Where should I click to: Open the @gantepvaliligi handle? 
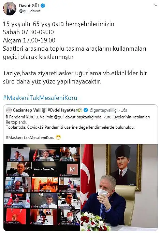pyautogui.click(x=104, y=110)
